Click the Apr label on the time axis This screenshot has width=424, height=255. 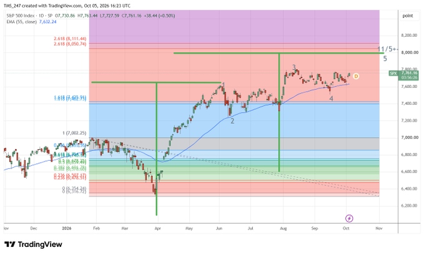click(157, 228)
